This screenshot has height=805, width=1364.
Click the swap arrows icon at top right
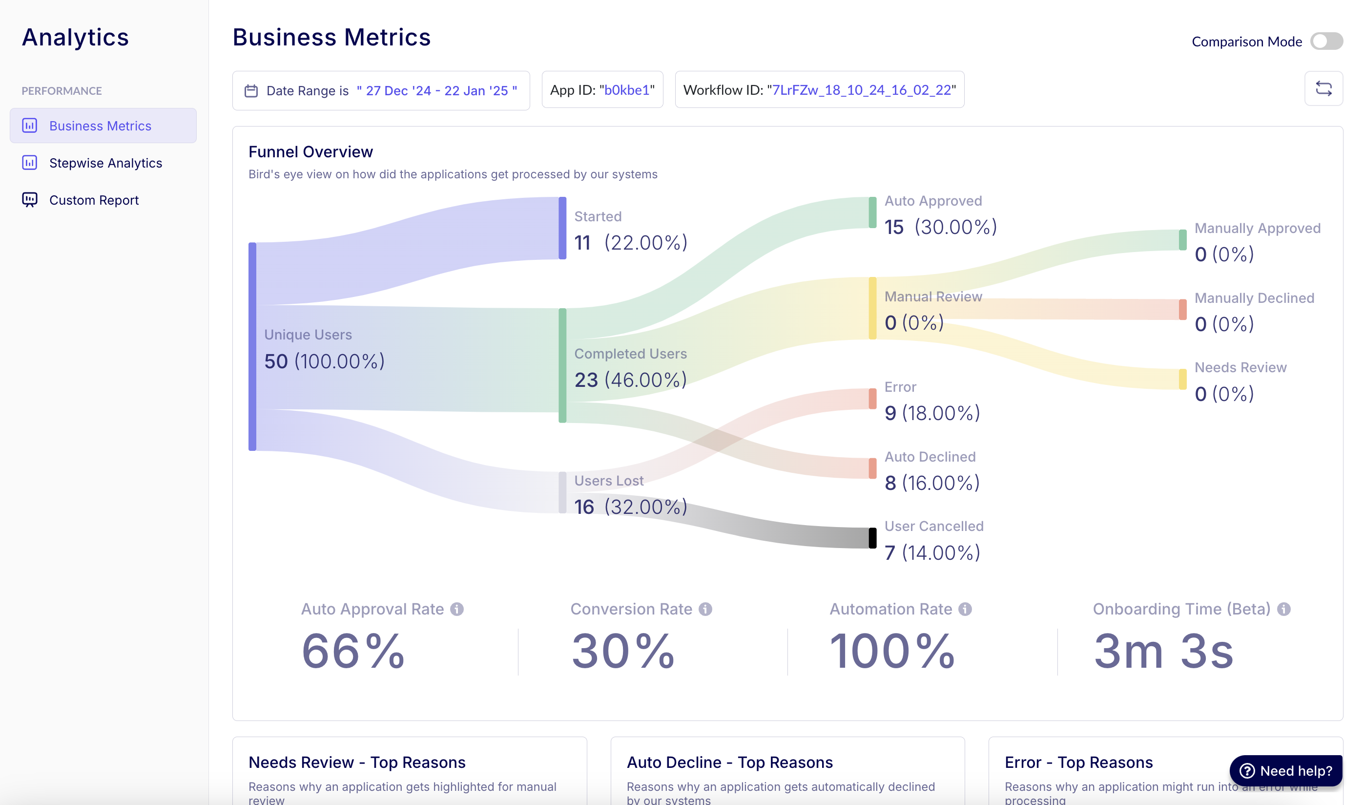(x=1324, y=88)
